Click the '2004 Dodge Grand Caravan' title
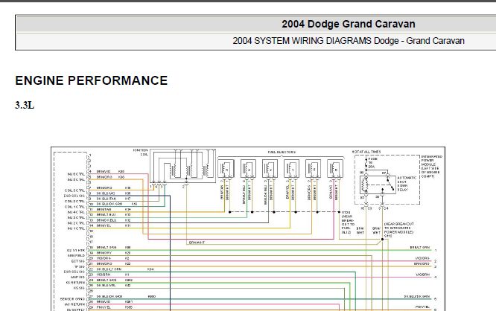496x311 pixels. click(x=349, y=24)
